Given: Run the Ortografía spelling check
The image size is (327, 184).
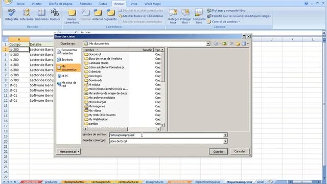Looking at the screenshot, I should coord(11,15).
